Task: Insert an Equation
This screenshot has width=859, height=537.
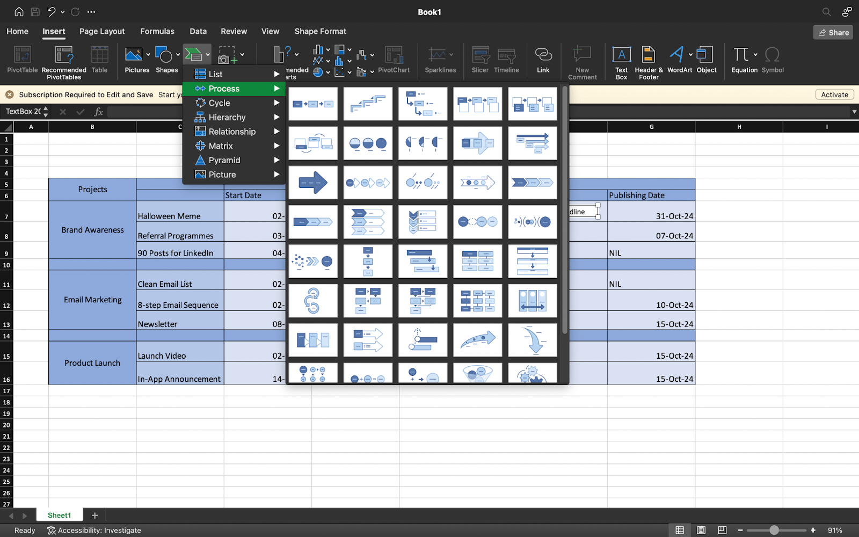Action: click(x=742, y=59)
